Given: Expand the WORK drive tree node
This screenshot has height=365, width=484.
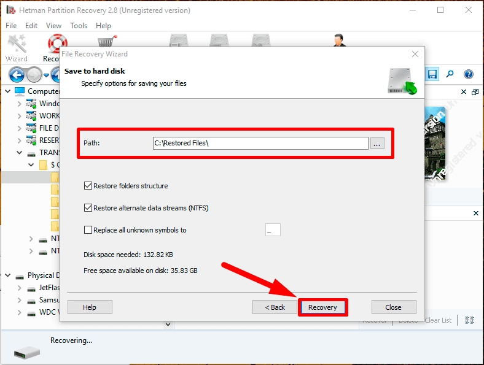Looking at the screenshot, I should (20, 116).
